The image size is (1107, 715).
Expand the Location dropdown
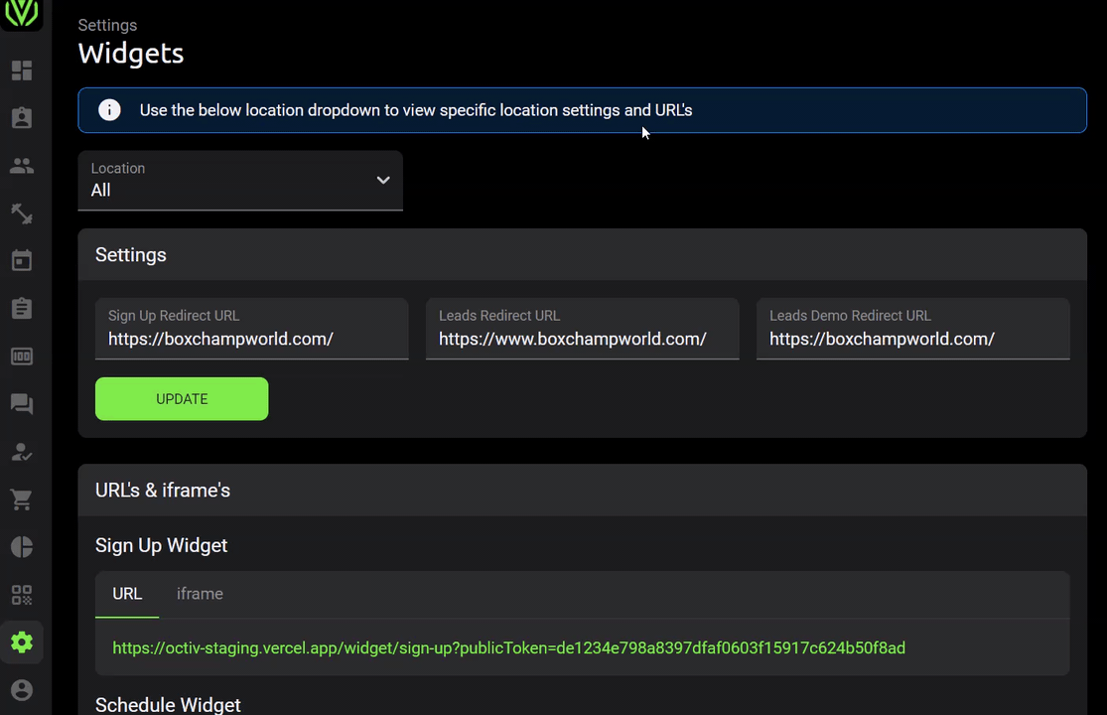[x=240, y=181]
